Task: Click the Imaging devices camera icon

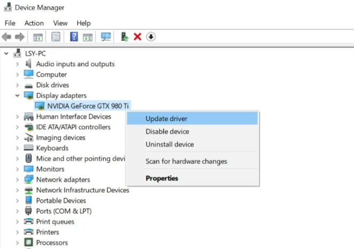Action: click(x=28, y=137)
